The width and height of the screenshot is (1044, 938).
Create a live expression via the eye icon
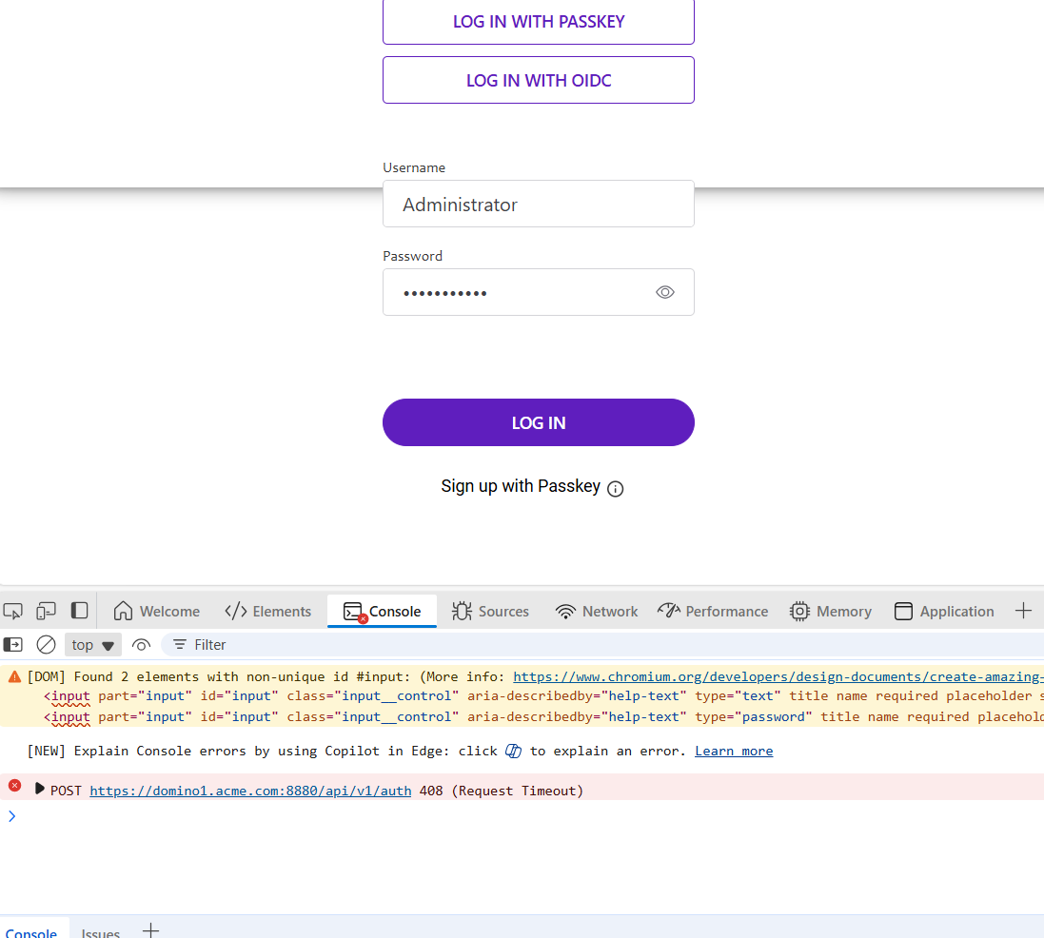tap(142, 644)
